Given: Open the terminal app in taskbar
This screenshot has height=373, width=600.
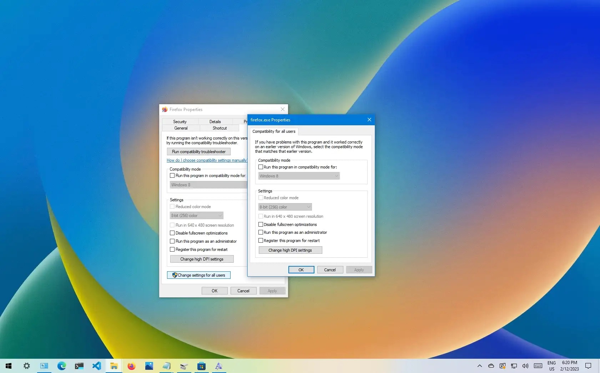Looking at the screenshot, I should pyautogui.click(x=79, y=366).
